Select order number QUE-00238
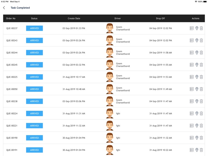 pyautogui.click(x=12, y=101)
